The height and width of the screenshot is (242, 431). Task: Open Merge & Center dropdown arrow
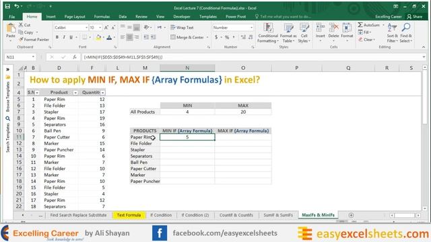tap(207, 37)
